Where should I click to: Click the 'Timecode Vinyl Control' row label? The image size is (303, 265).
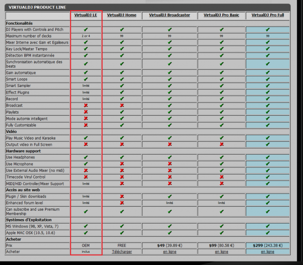(x=26, y=177)
